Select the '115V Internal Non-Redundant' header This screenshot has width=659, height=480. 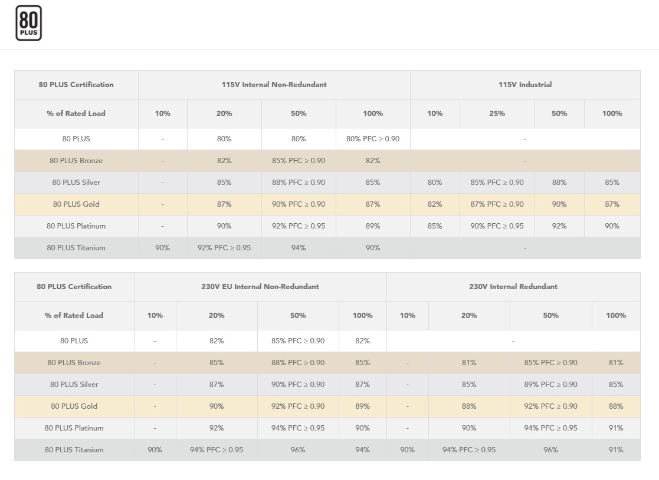(274, 85)
